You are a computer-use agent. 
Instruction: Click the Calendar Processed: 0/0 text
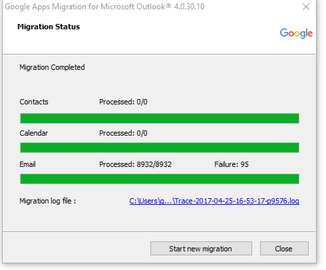pos(123,133)
